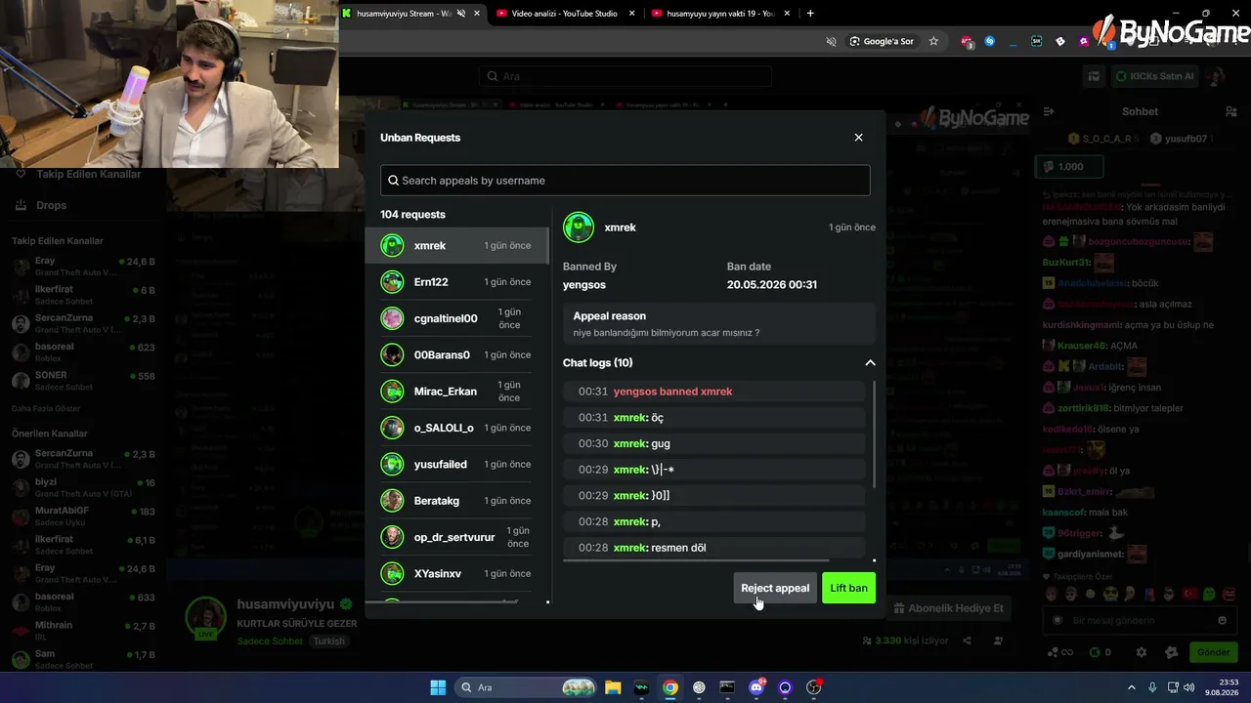Open the Windows Start menu
The width and height of the screenshot is (1251, 703).
438,687
